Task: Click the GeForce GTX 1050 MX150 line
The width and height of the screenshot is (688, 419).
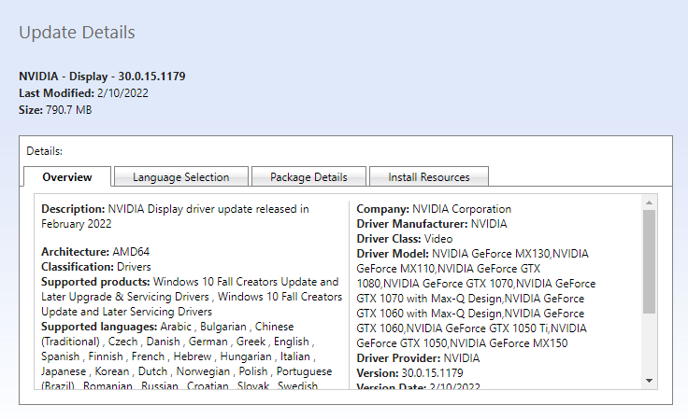Action: (x=462, y=343)
